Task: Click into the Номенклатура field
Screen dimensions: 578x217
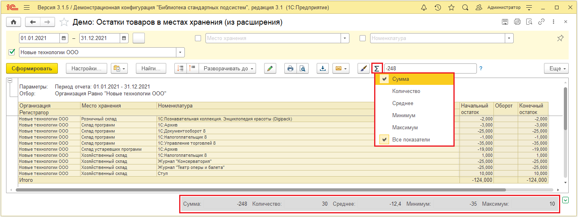Action: [437, 38]
